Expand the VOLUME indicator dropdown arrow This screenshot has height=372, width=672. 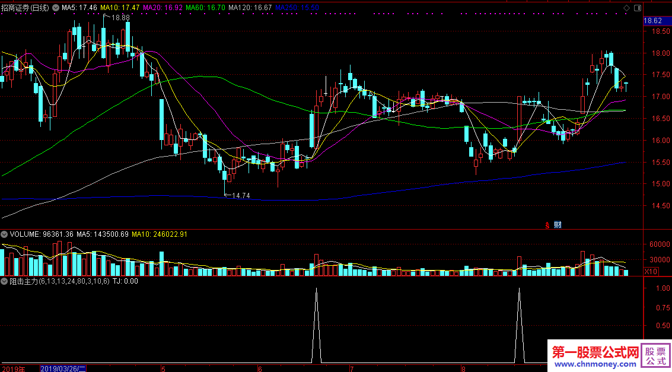coord(4,234)
